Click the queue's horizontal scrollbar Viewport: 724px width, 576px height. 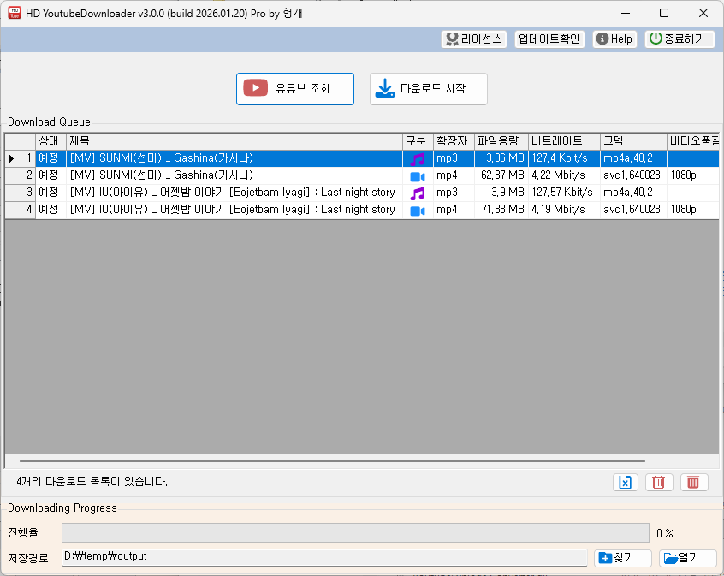332,461
